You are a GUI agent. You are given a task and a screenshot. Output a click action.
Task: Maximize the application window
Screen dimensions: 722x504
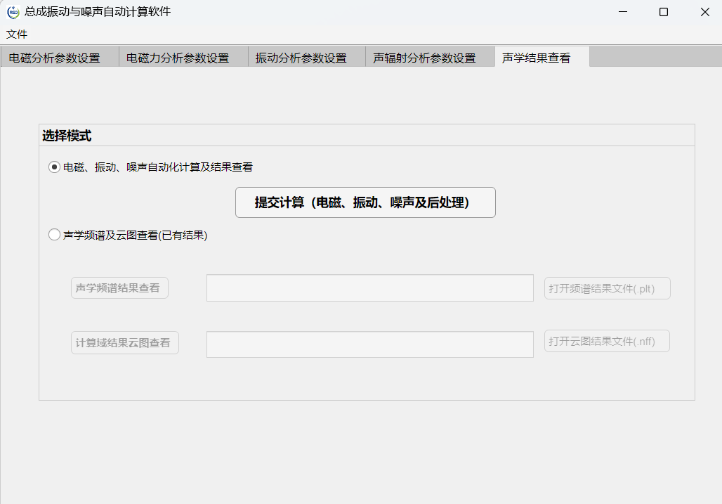point(663,12)
